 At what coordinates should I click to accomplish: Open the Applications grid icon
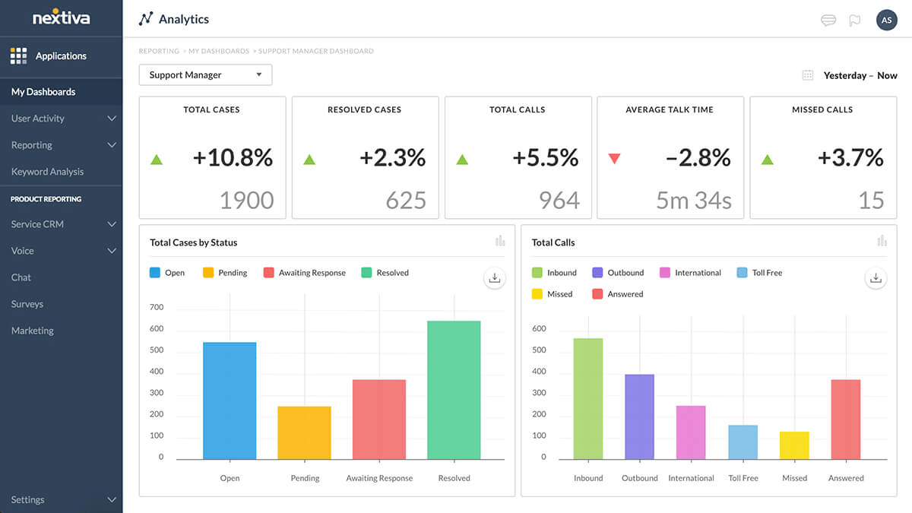coord(17,55)
